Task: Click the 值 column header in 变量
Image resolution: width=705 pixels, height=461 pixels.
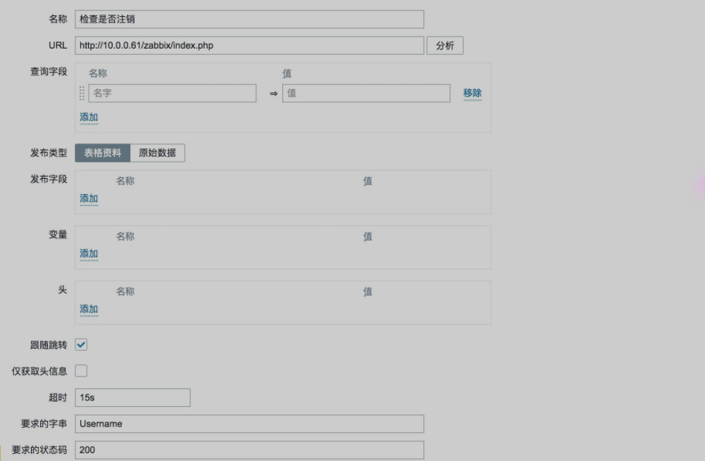Action: 368,236
